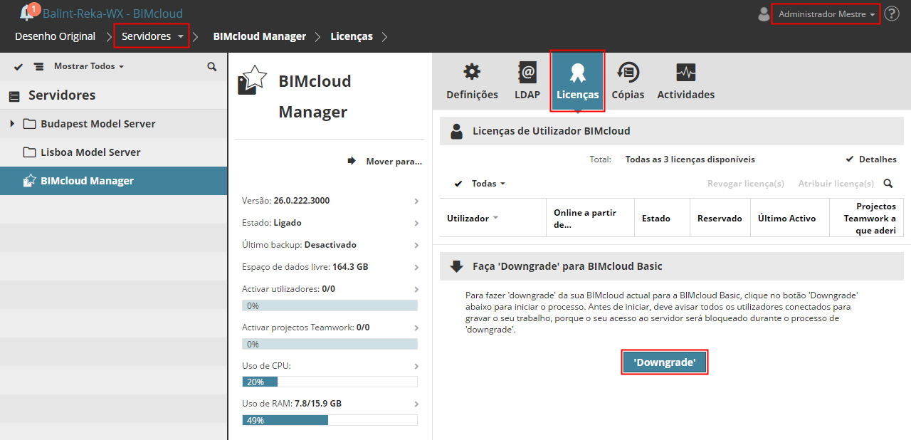Image resolution: width=911 pixels, height=440 pixels.
Task: Click the RAM usage 49% bar
Action: click(330, 420)
